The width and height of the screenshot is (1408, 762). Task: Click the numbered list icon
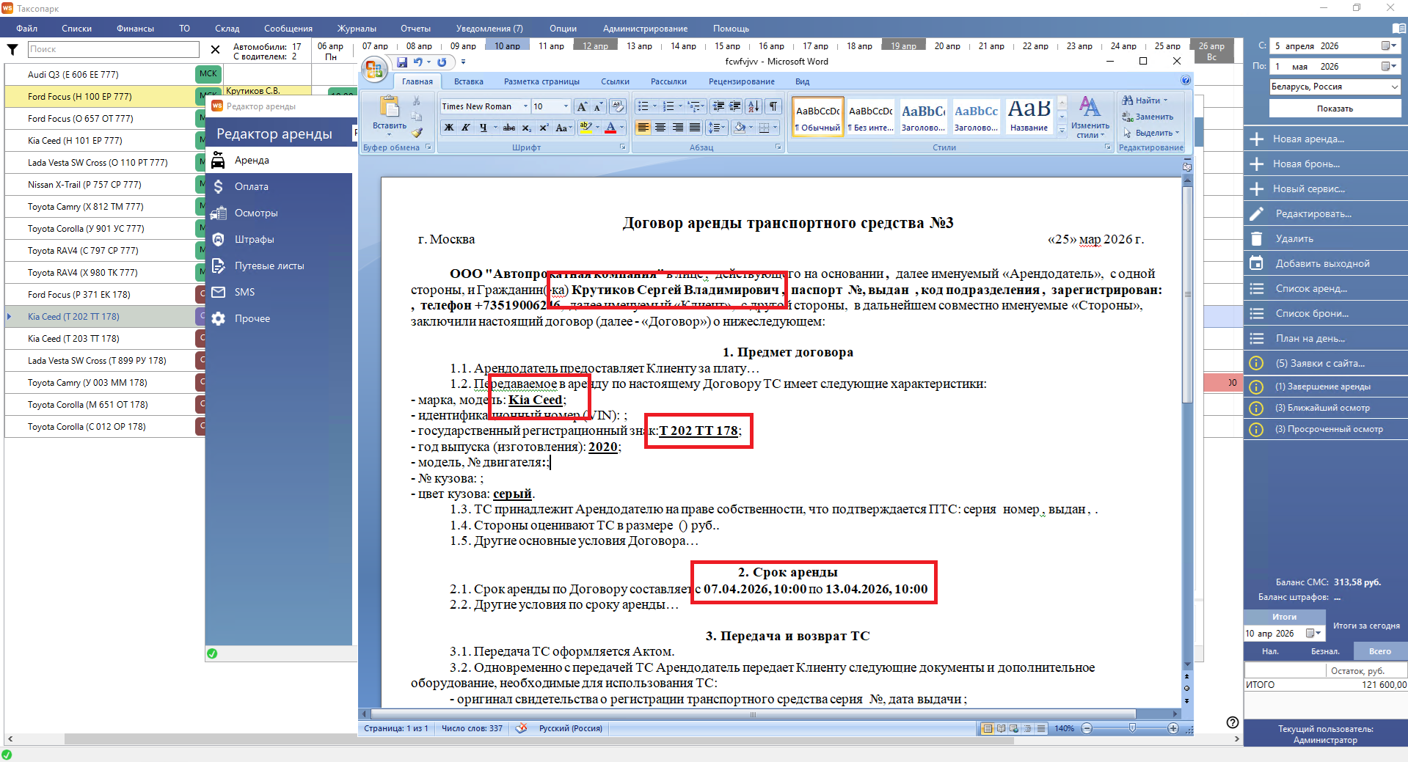(668, 106)
